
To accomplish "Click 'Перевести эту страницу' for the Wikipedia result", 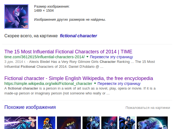I will coord(119,84).
